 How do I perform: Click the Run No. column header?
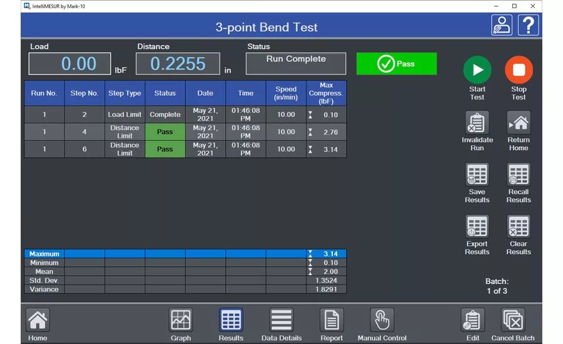tap(44, 93)
